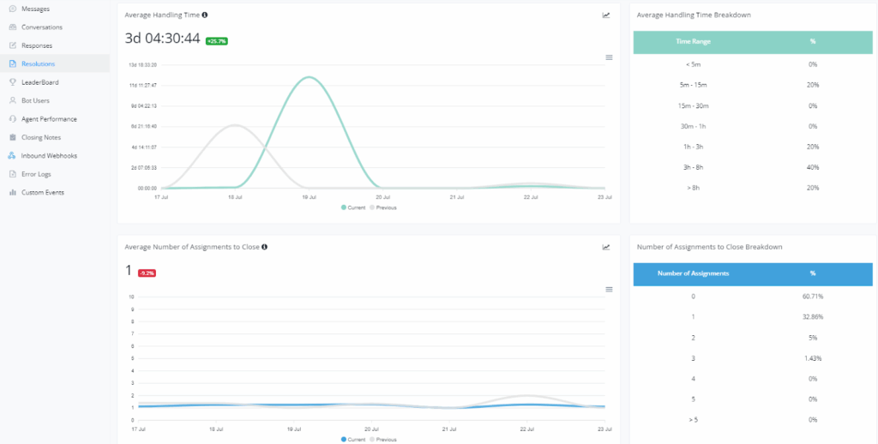
Task: Click the Closing Notes clipboard icon
Action: 12,137
